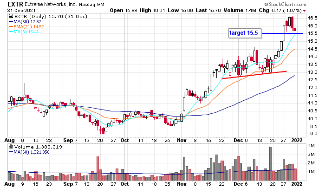
Task: Click the 4M volume axis label
Action: click(x=311, y=146)
